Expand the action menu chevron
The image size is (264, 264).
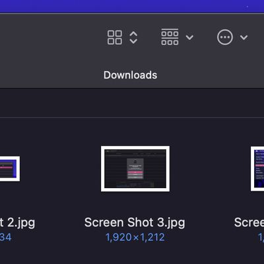pyautogui.click(x=244, y=38)
